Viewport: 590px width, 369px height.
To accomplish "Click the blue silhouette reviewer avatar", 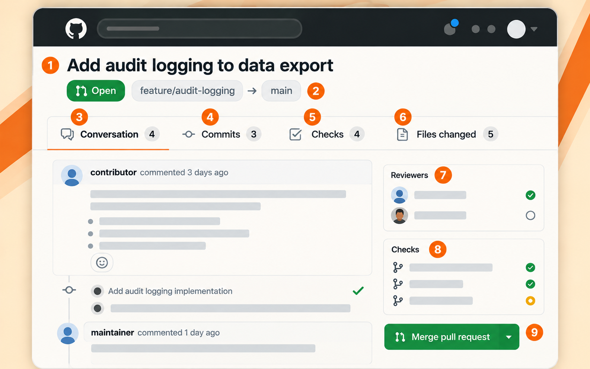I will click(399, 195).
